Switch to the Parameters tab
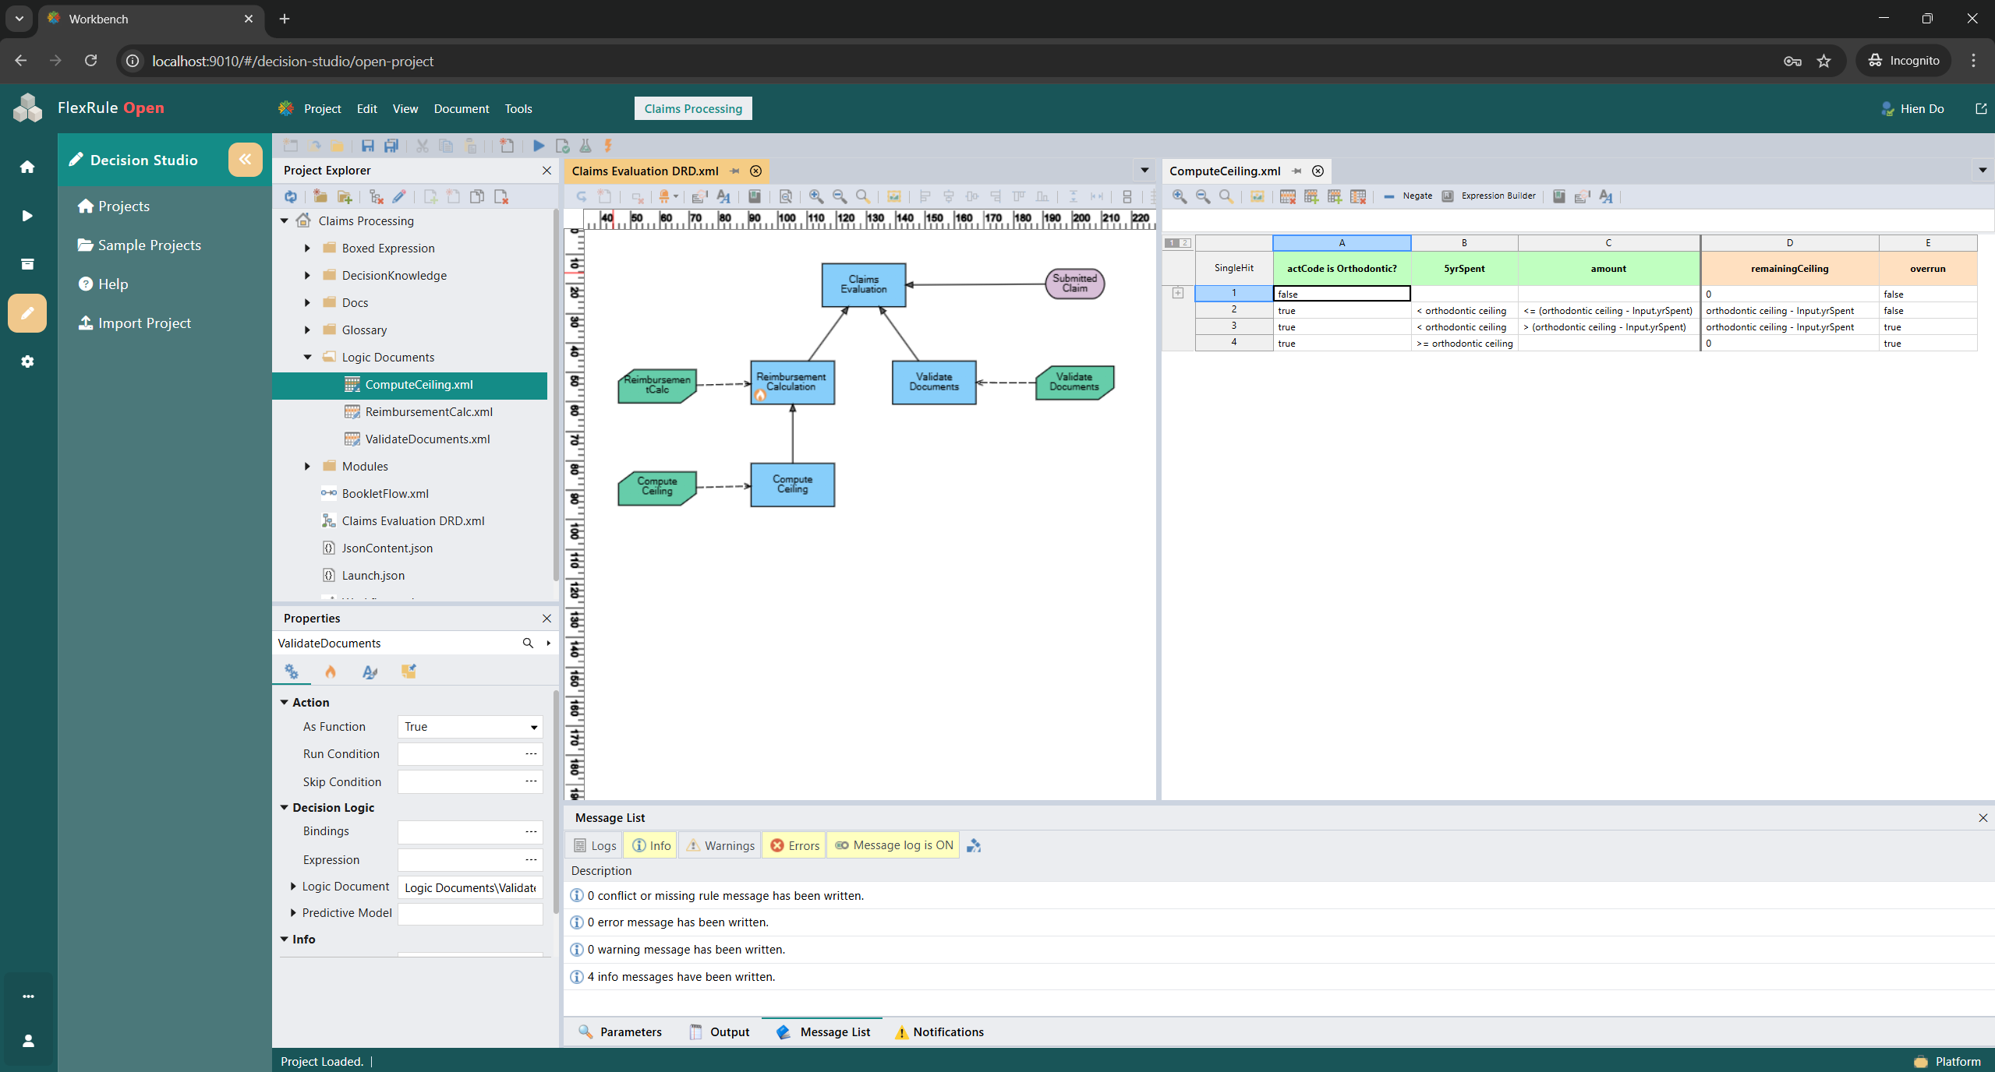The height and width of the screenshot is (1072, 1995). click(x=620, y=1031)
